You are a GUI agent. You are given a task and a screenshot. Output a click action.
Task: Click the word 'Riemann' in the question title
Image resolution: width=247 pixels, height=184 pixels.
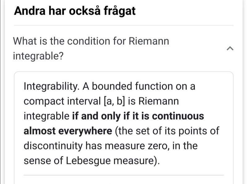[149, 41]
